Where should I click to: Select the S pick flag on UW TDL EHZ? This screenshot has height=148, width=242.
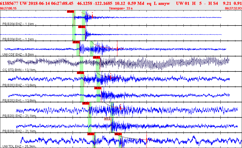tap(118, 134)
